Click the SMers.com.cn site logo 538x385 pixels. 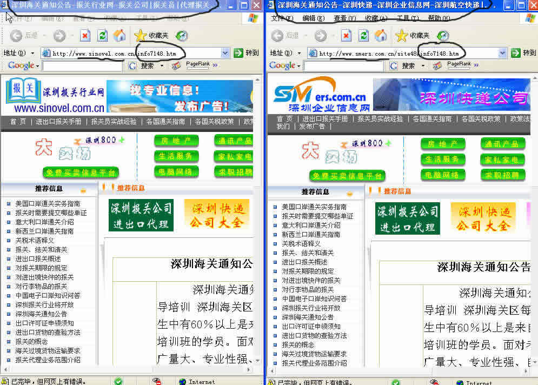(321, 95)
